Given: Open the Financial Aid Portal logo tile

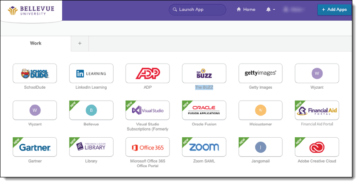Looking at the screenshot, I should 317,110.
